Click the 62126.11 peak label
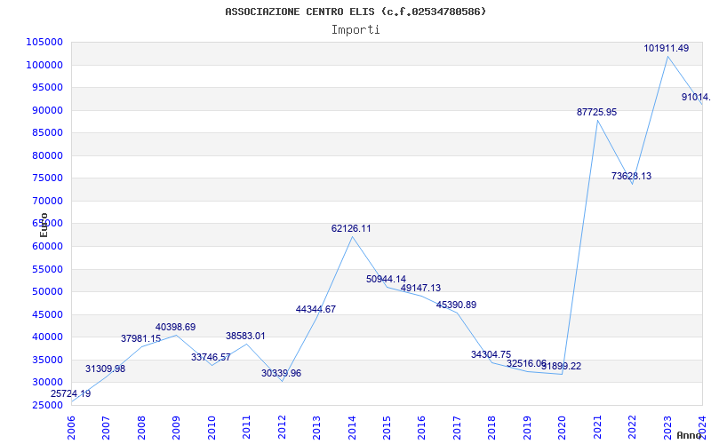 click(x=351, y=229)
